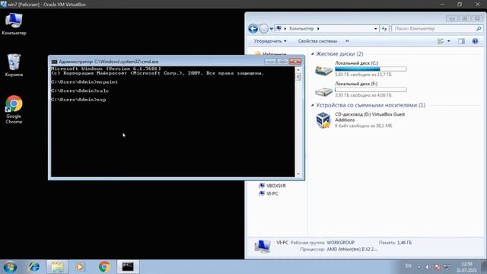Click the cmd window title bar icon
Viewport: 487px width, 274px height.
tap(54, 62)
